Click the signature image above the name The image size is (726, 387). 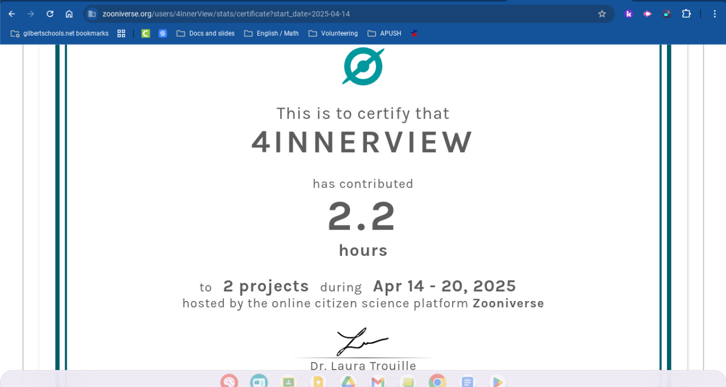362,341
